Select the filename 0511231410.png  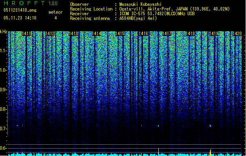20,11
